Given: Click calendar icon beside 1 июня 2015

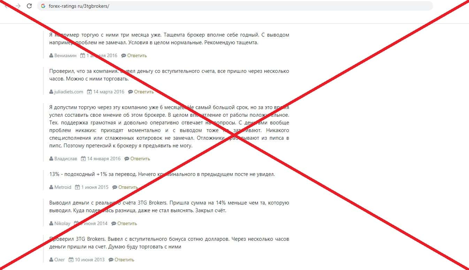Looking at the screenshot, I should 77,187.
